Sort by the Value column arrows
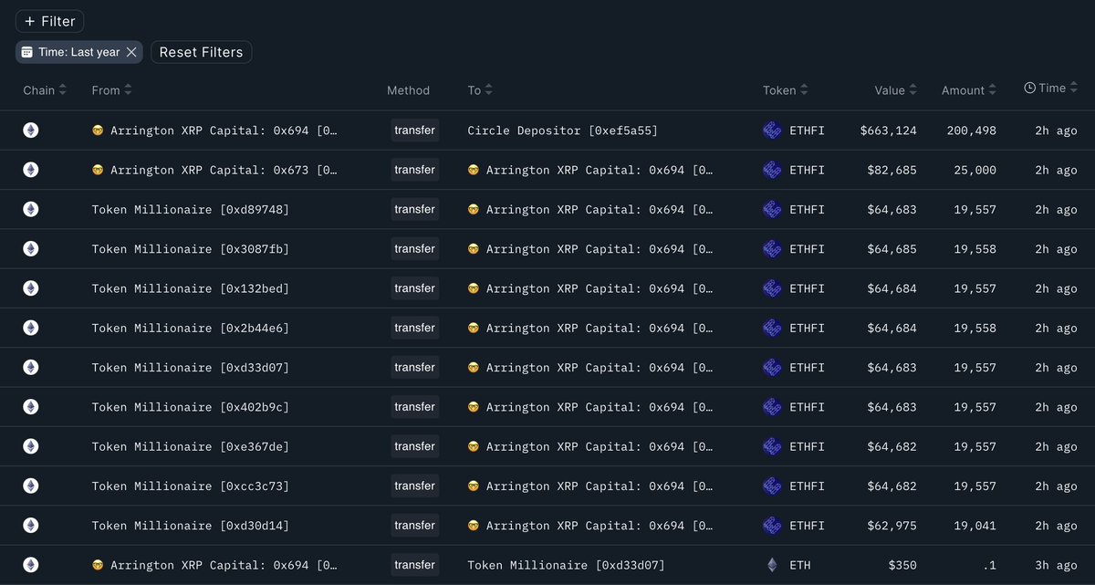Image resolution: width=1095 pixels, height=585 pixels. click(913, 90)
